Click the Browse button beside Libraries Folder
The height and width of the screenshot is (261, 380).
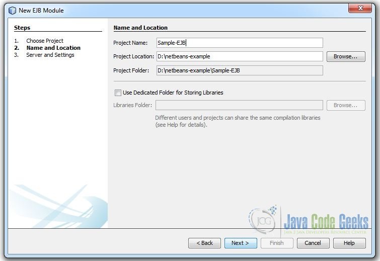(x=346, y=105)
